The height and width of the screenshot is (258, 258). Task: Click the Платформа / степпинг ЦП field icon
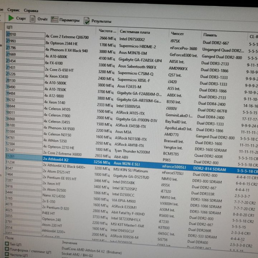(x=7, y=250)
